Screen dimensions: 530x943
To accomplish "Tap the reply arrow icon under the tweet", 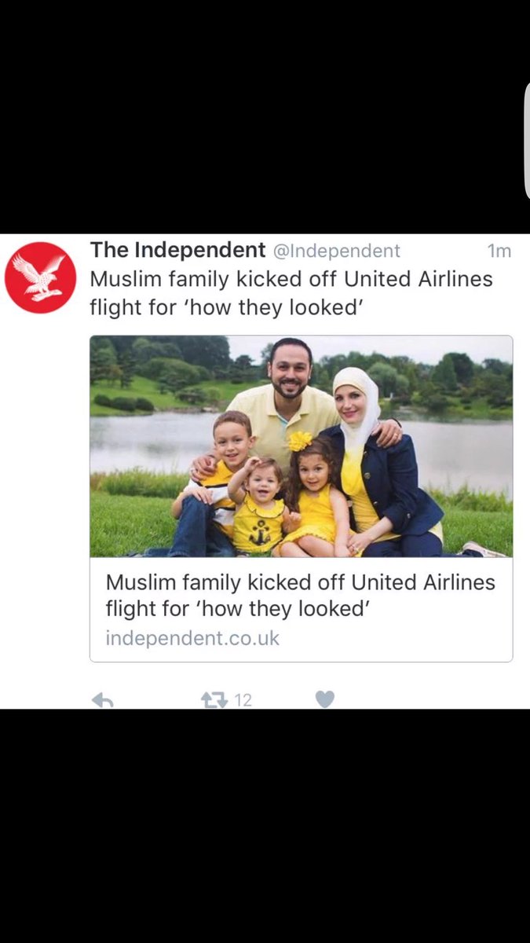I will point(102,699).
